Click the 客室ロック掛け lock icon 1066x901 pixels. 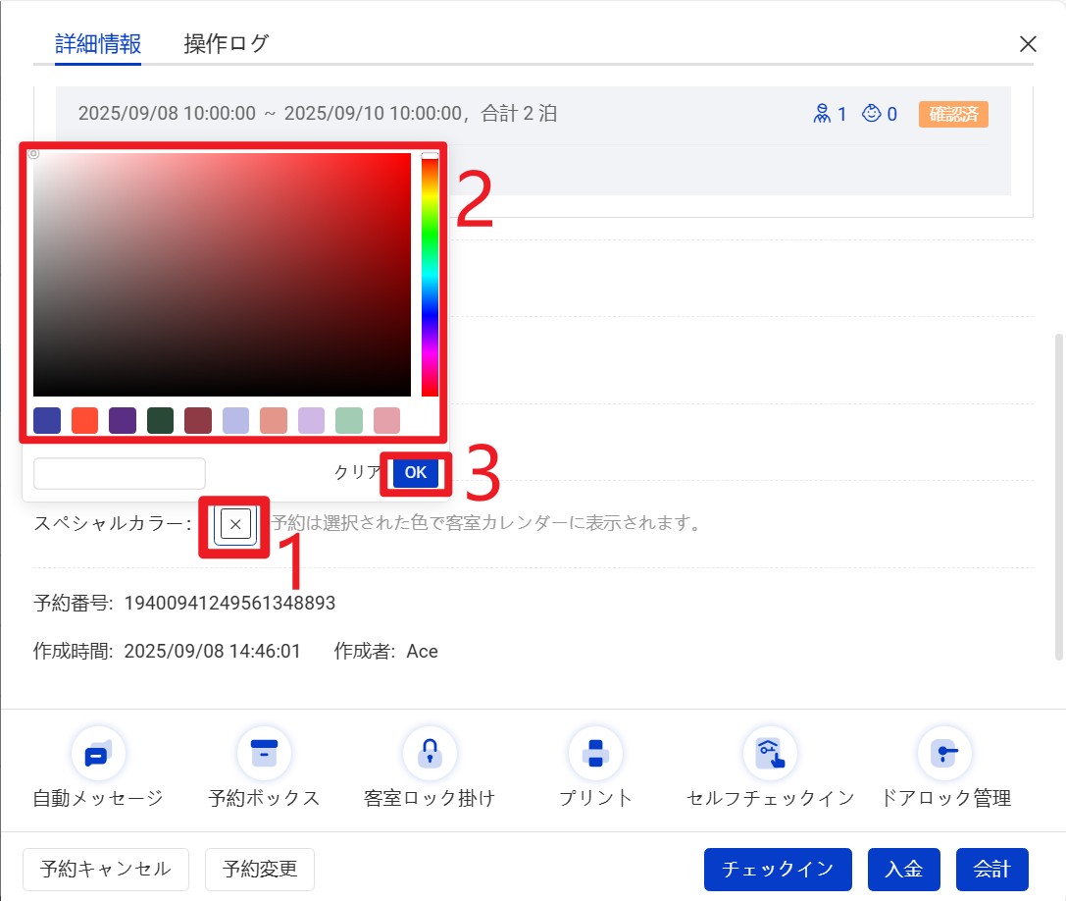[430, 754]
